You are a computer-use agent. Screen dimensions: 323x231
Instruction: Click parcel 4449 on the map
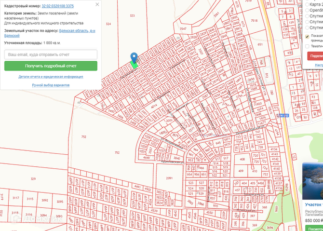tap(146, 158)
